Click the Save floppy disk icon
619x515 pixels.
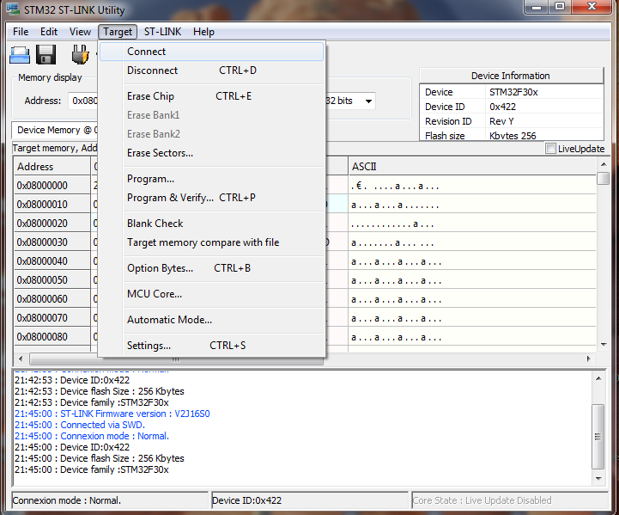pos(46,54)
